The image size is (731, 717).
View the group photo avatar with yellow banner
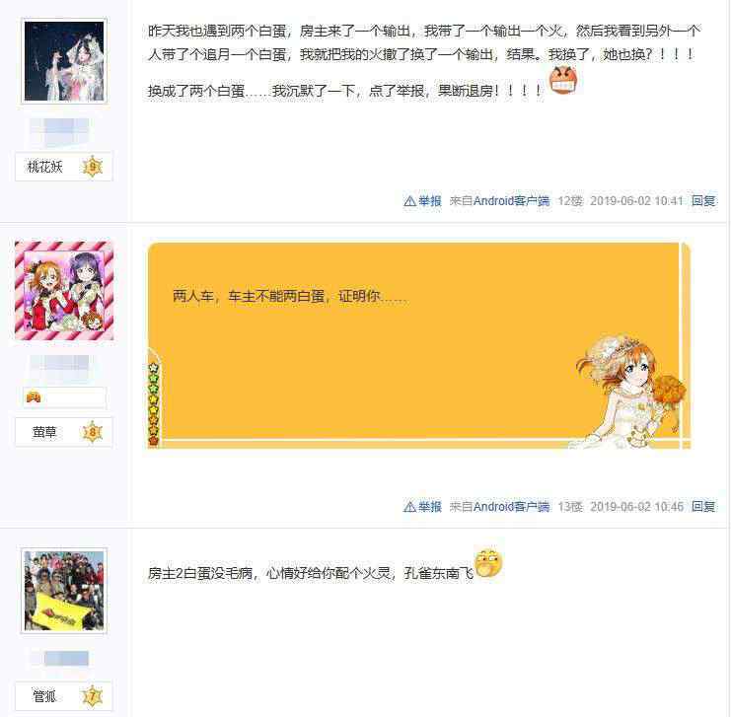point(64,591)
